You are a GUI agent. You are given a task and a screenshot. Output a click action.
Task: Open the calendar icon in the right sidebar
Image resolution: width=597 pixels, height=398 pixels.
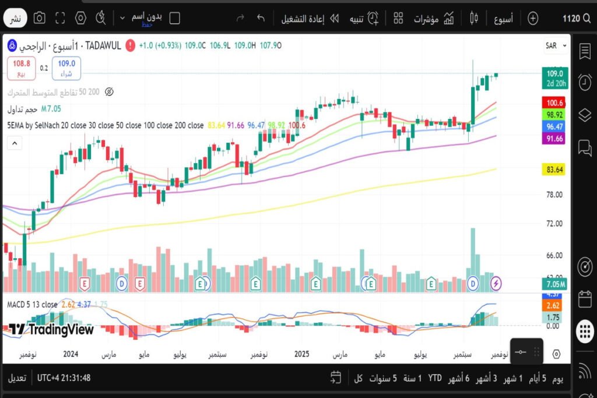click(585, 300)
